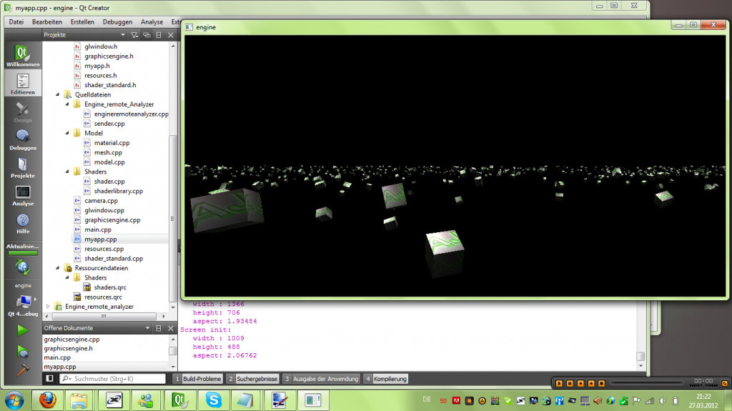732x411 pixels.
Task: Close the Projekte side panel
Action: click(x=171, y=35)
